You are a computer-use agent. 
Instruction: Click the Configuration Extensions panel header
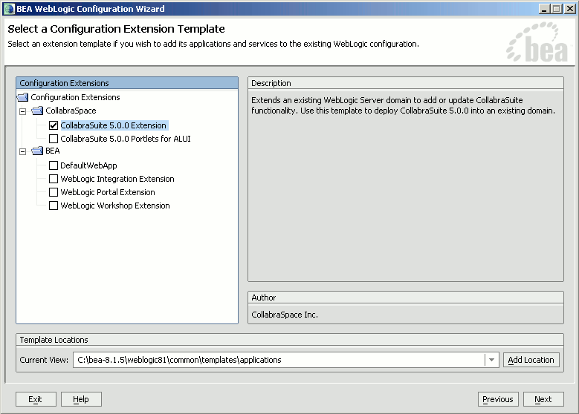[x=127, y=83]
